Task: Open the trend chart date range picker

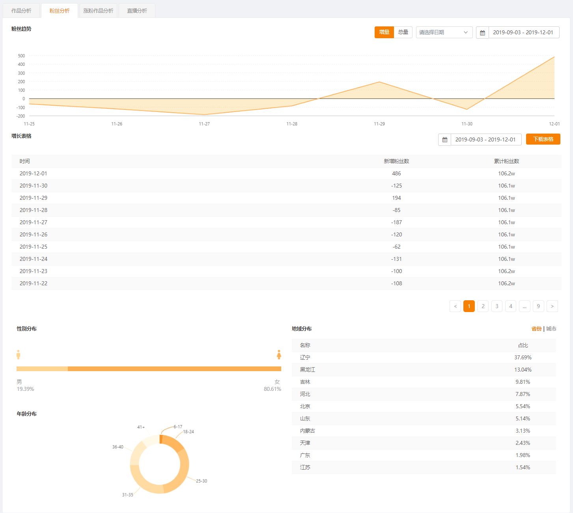Action: (x=523, y=32)
